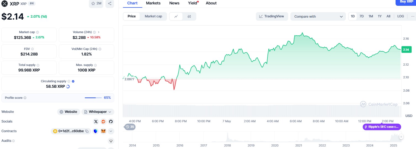This screenshot has width=416, height=149.
Task: Open the XRP Reddit social link
Action: point(103,121)
